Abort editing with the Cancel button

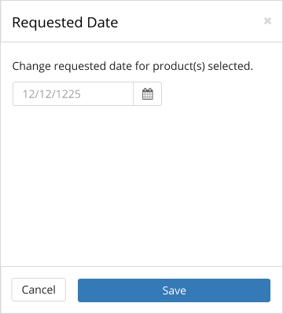coord(39,290)
